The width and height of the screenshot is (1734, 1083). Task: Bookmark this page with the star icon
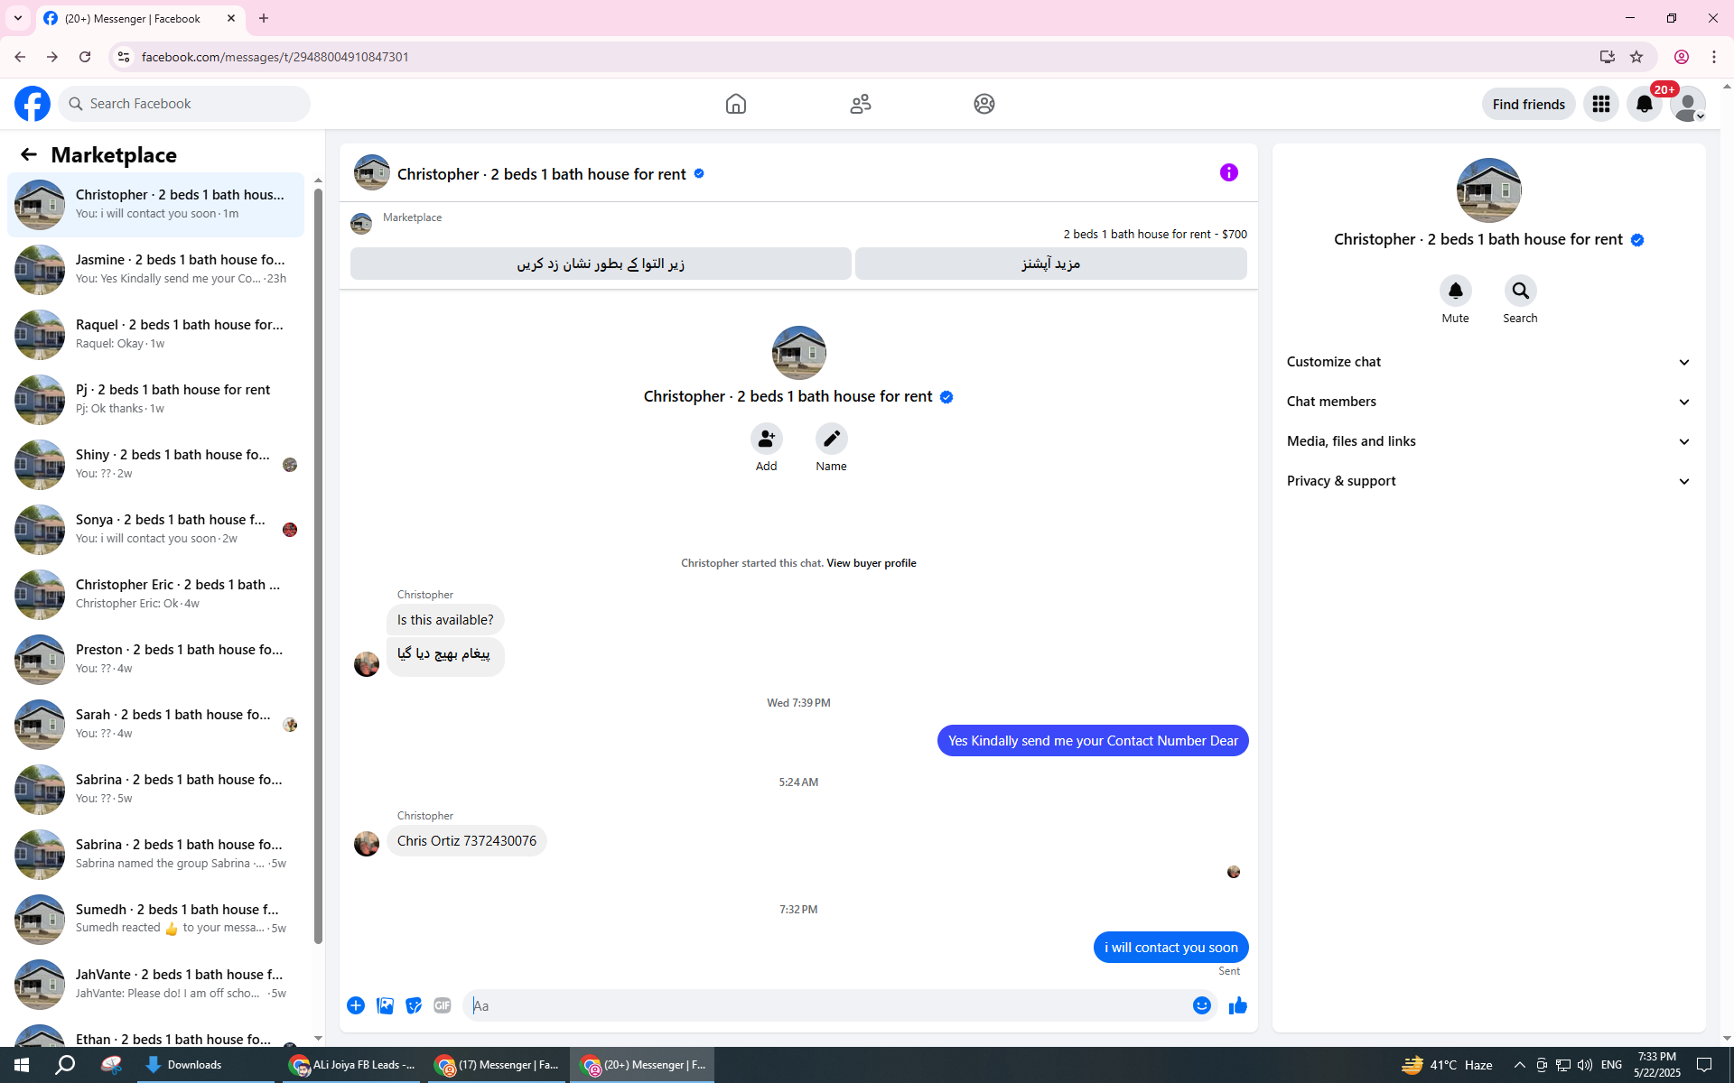[x=1636, y=57]
